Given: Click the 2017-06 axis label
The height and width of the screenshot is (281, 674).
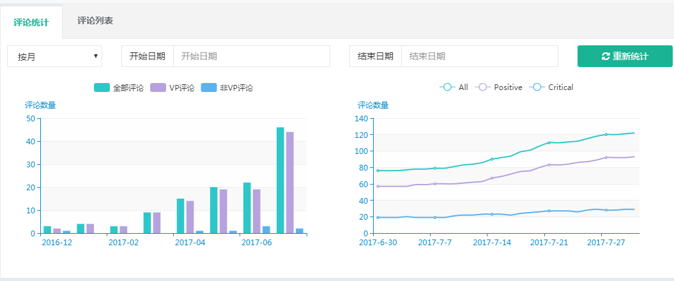Looking at the screenshot, I should point(257,242).
